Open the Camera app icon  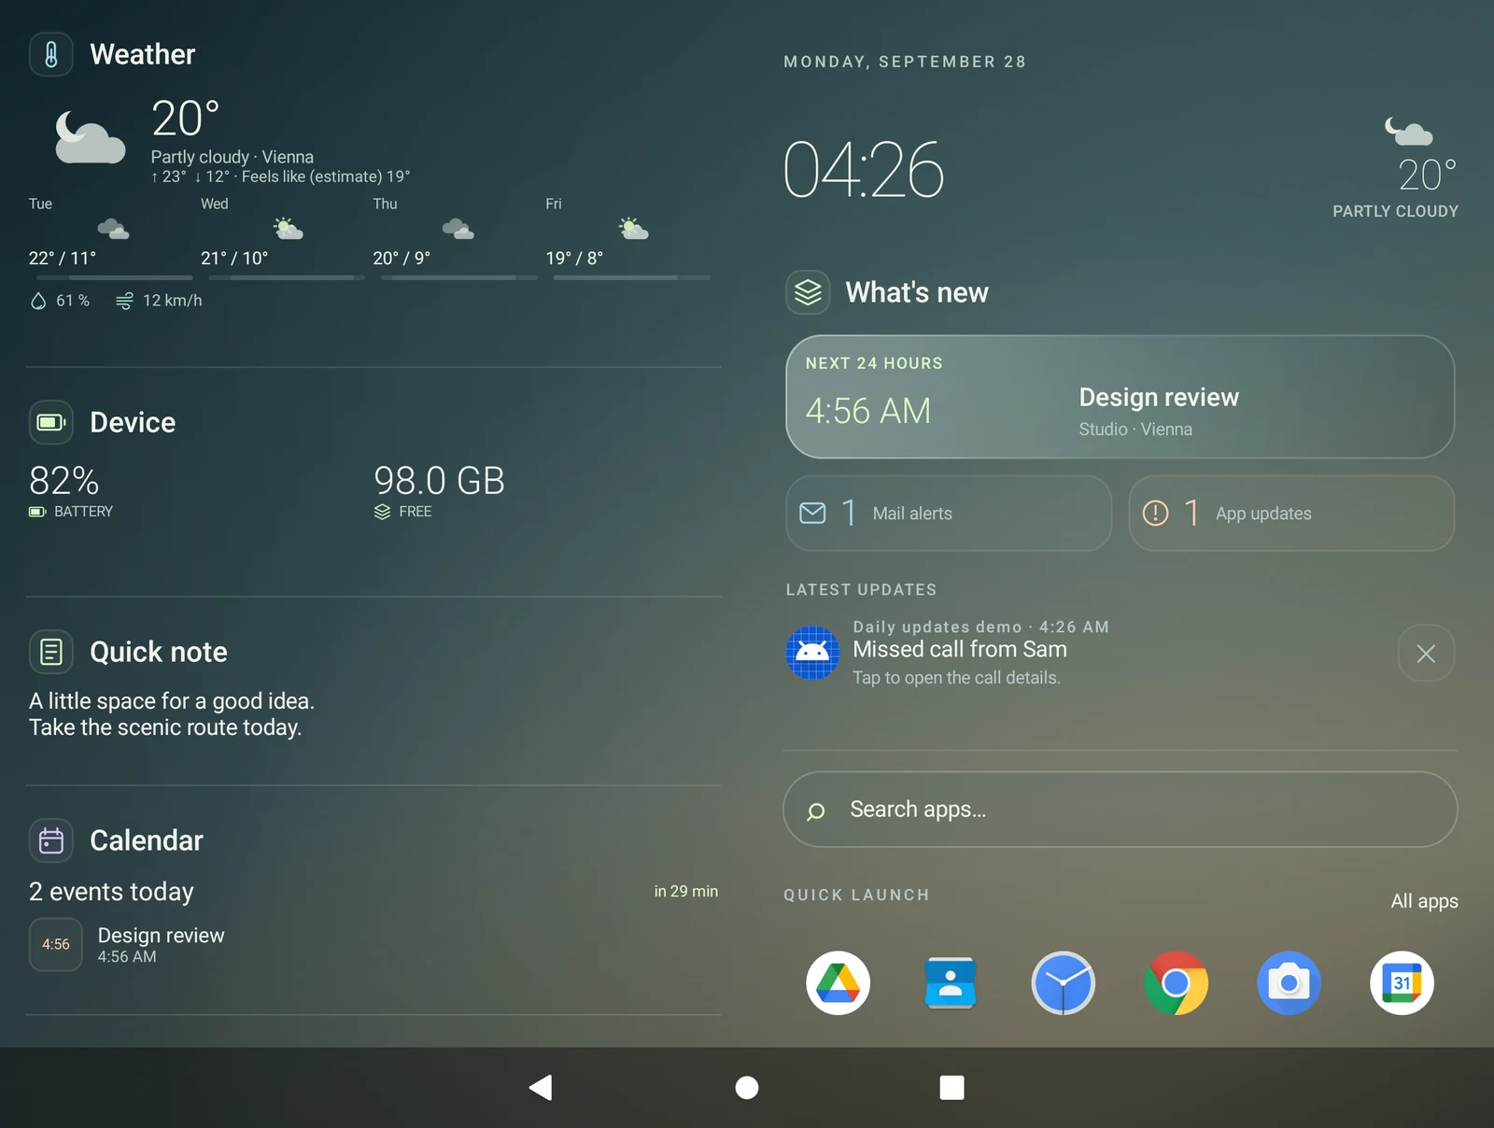pyautogui.click(x=1289, y=983)
